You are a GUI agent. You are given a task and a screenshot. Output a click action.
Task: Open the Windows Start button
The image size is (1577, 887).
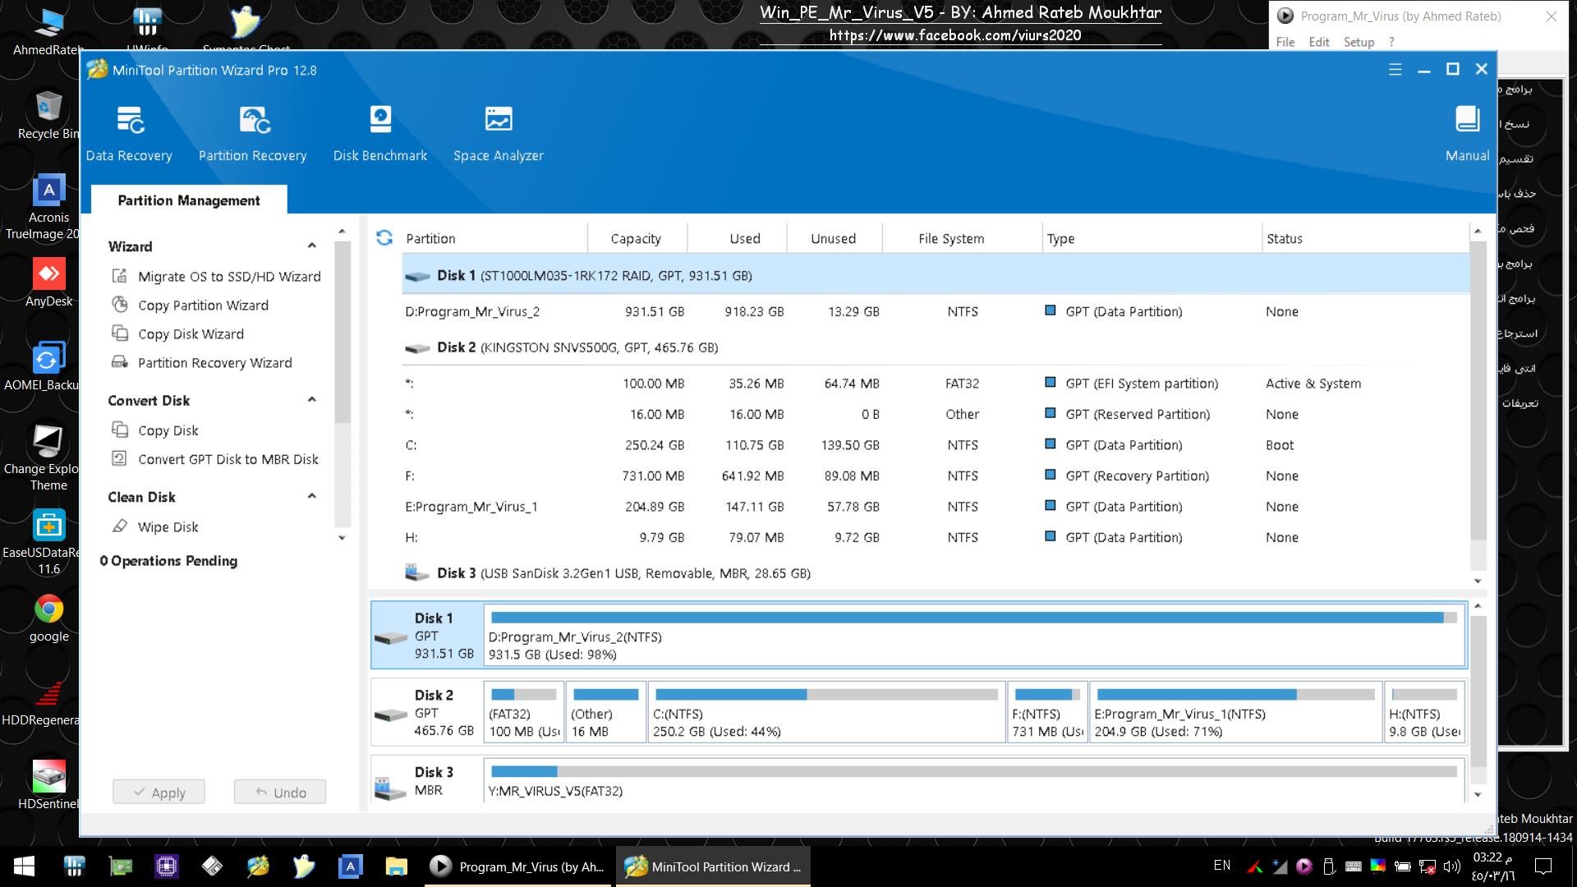coord(24,866)
